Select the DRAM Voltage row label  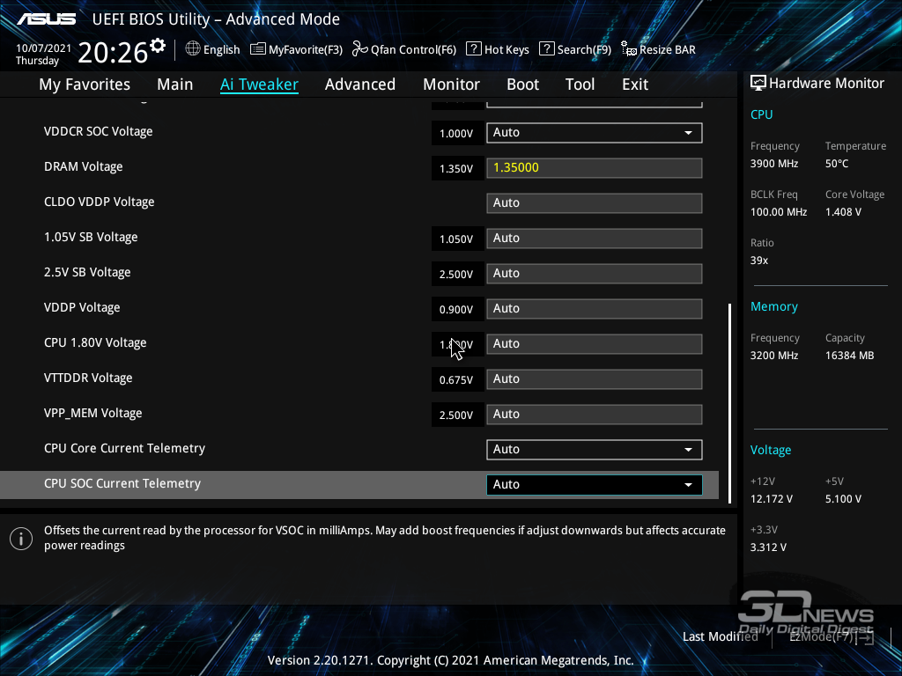tap(84, 166)
